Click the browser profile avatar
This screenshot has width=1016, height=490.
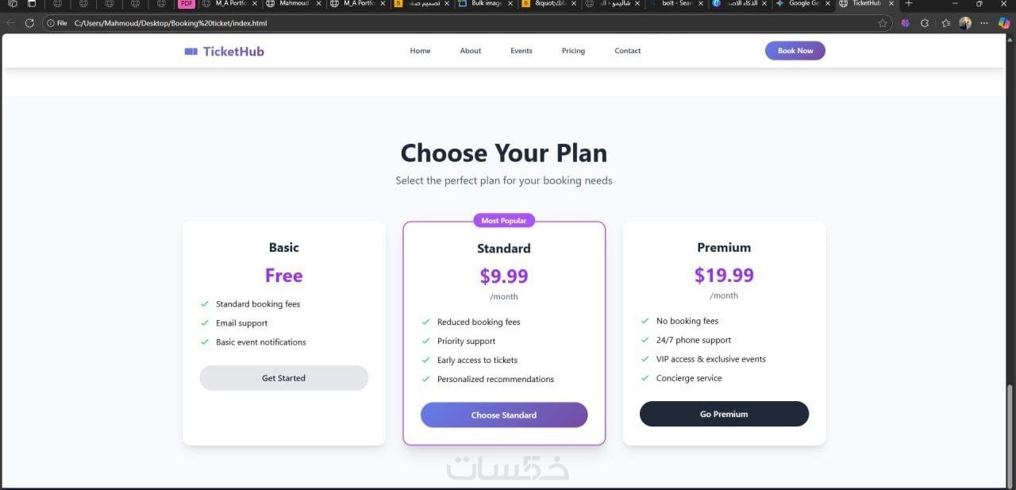965,23
